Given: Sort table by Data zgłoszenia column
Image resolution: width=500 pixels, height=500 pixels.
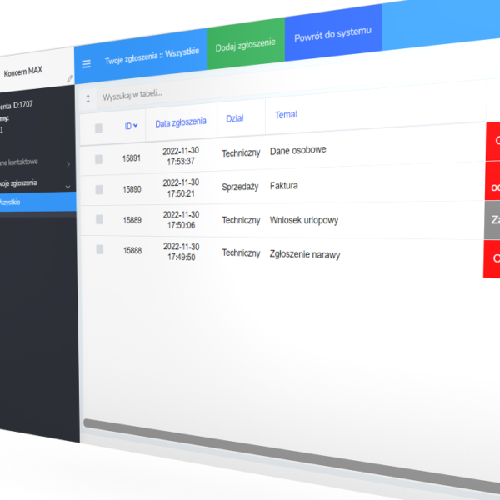Looking at the screenshot, I should click(180, 122).
